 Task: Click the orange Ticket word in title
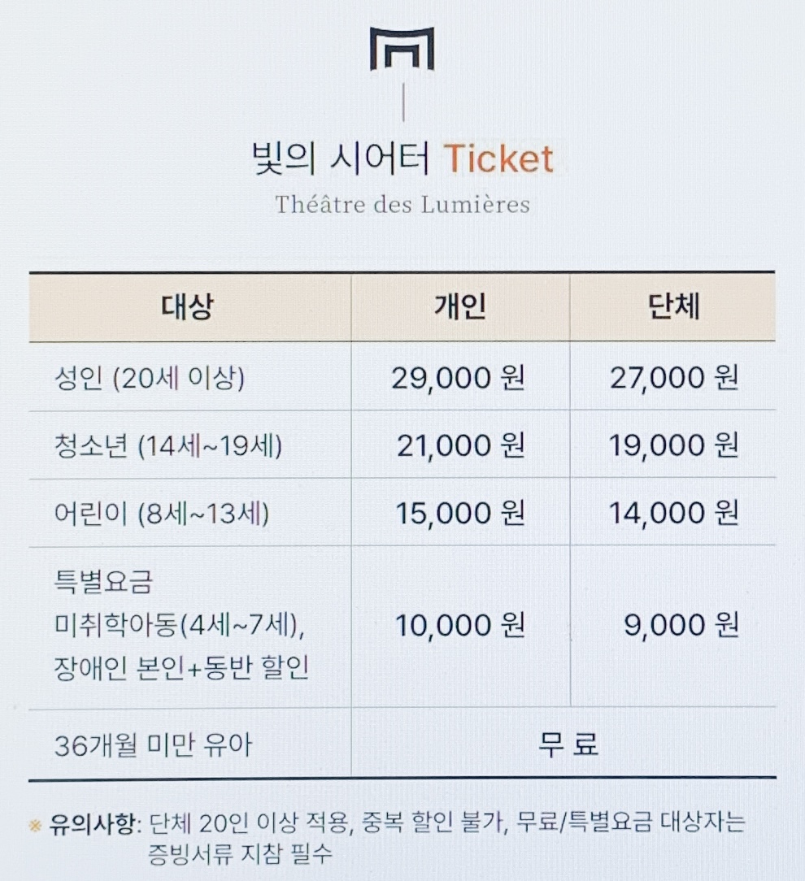tap(498, 158)
